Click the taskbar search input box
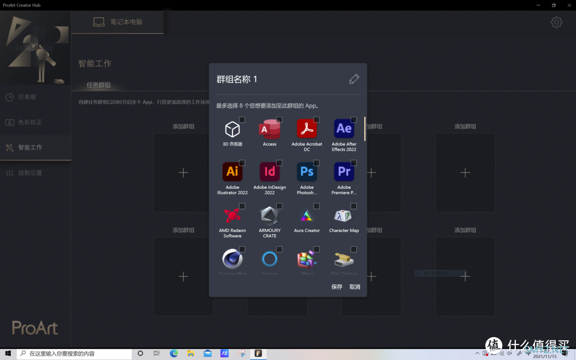The image size is (576, 360). click(x=74, y=354)
